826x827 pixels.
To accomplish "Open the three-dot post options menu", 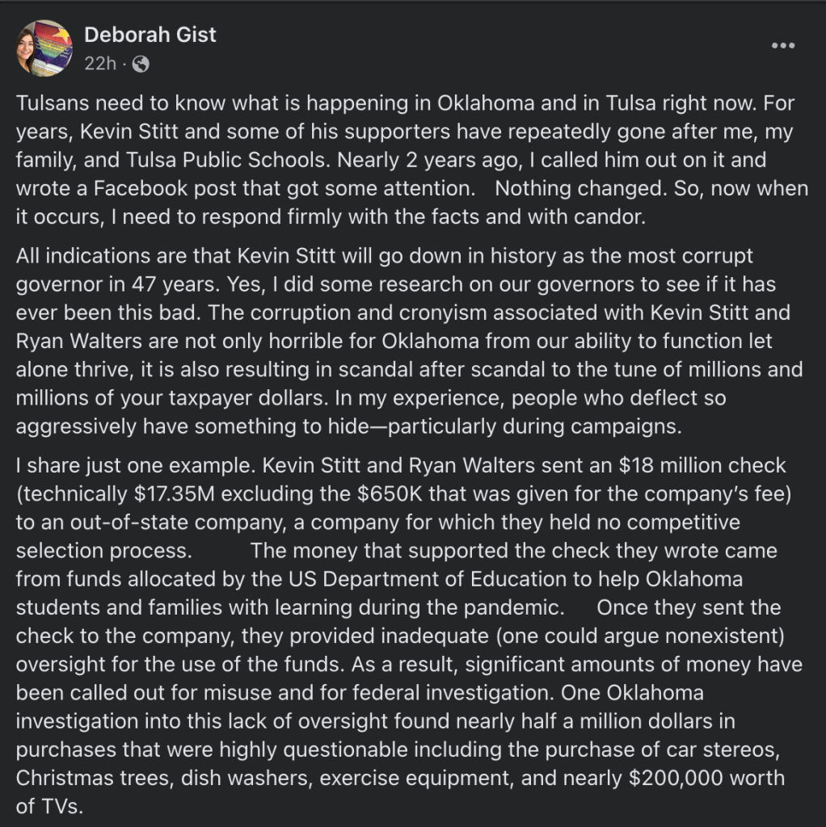I will [x=782, y=45].
